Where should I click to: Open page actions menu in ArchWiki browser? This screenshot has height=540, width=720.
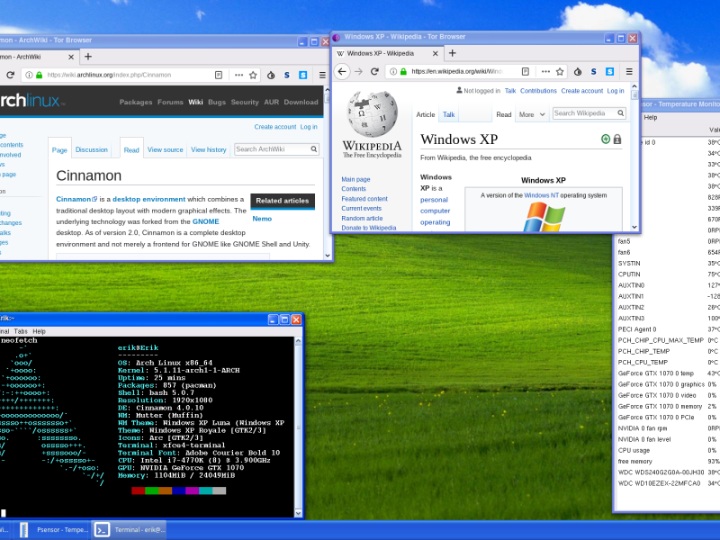point(238,75)
